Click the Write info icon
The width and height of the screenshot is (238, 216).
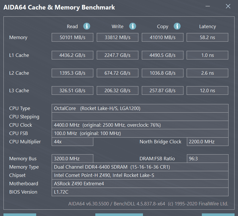point(133,26)
